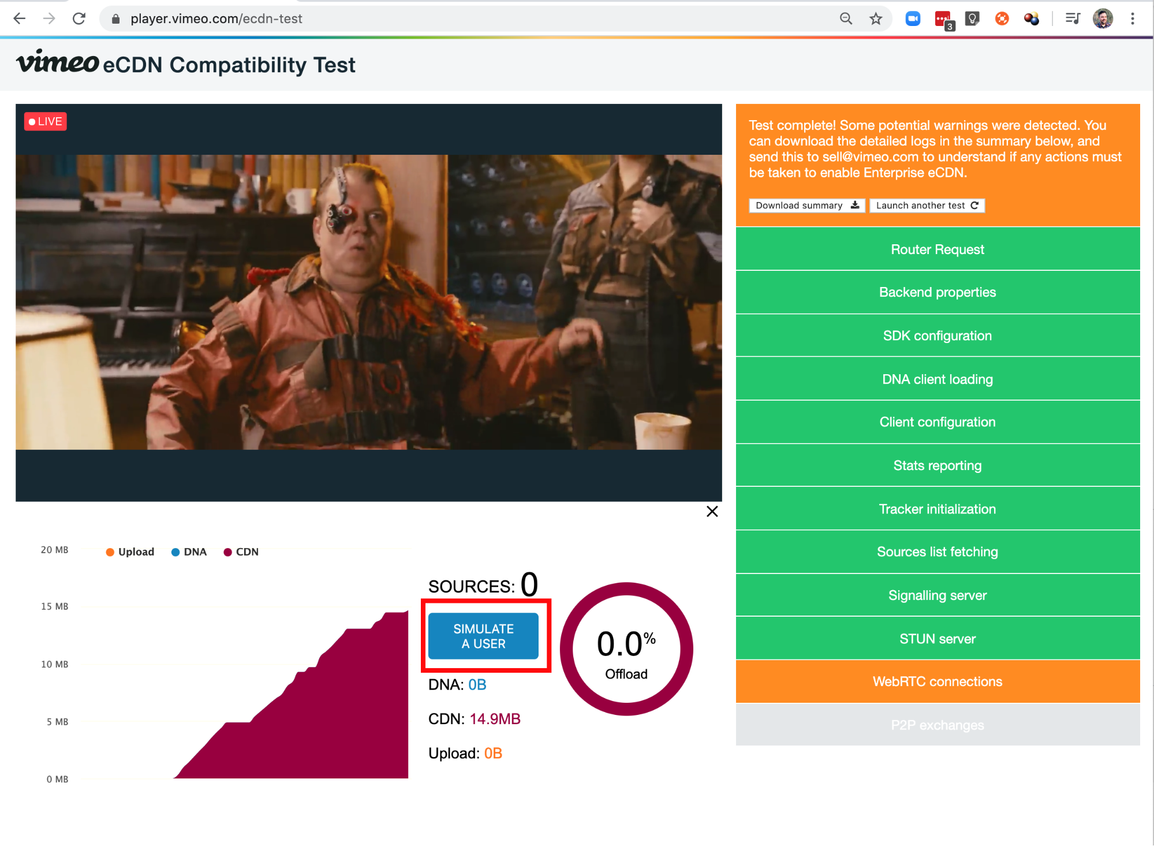1154x846 pixels.
Task: Click the 5 MB axis label
Action: tap(57, 722)
